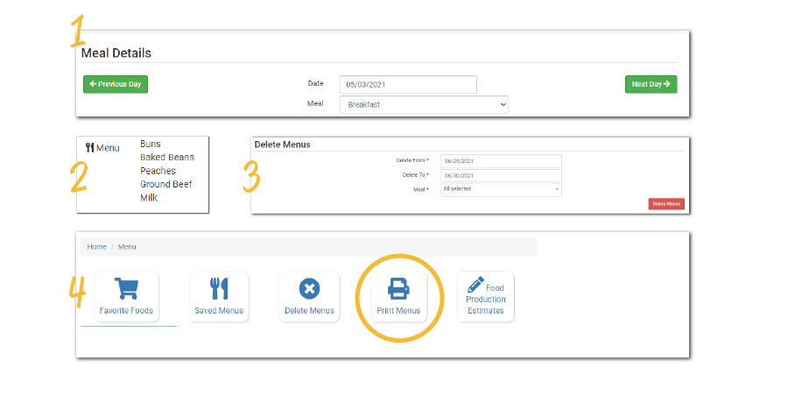Select Baked Beans in the menu list
The image size is (788, 395).
pos(167,158)
